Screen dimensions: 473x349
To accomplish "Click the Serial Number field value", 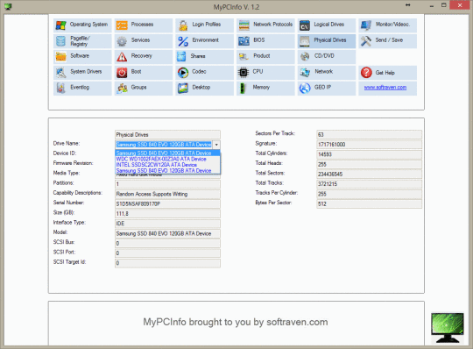I will coord(167,204).
